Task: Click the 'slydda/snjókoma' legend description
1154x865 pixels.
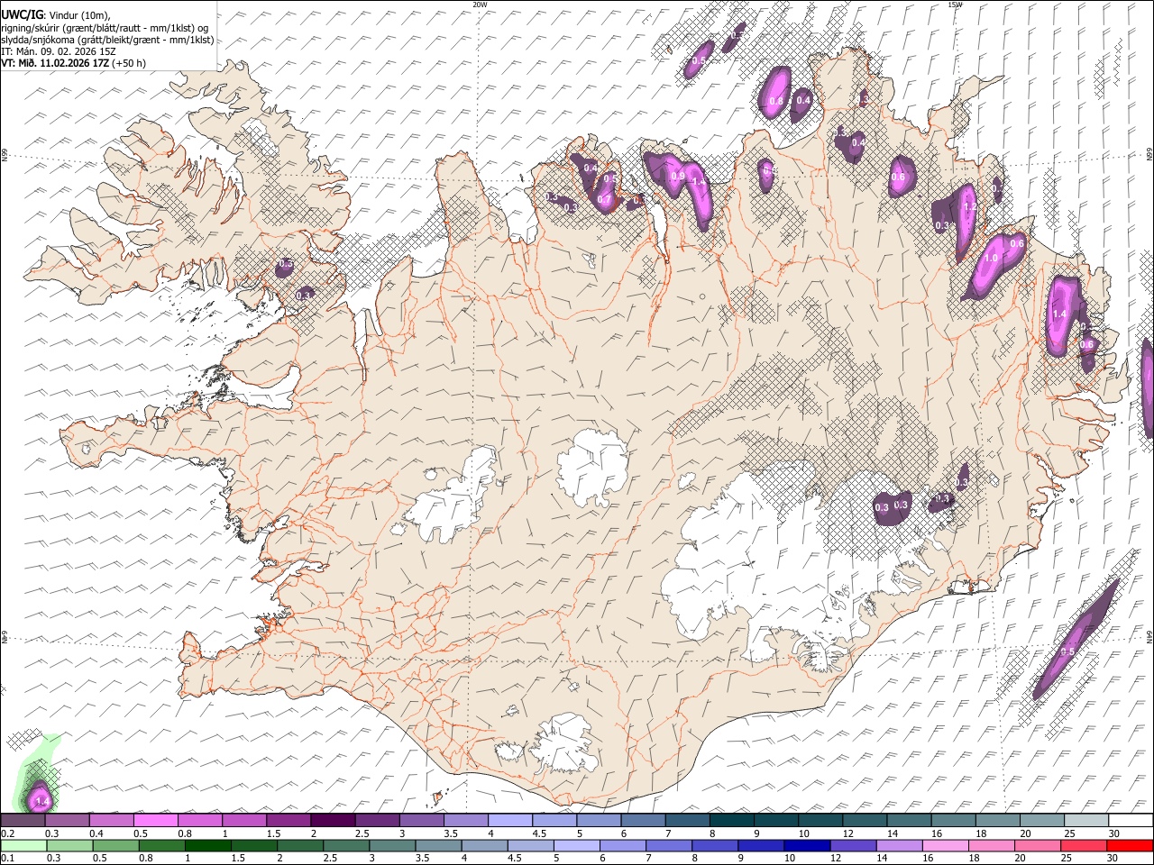Action: coord(37,40)
